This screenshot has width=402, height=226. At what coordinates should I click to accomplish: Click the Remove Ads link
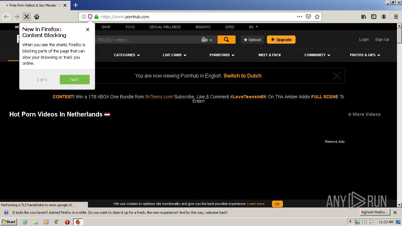coord(335,142)
